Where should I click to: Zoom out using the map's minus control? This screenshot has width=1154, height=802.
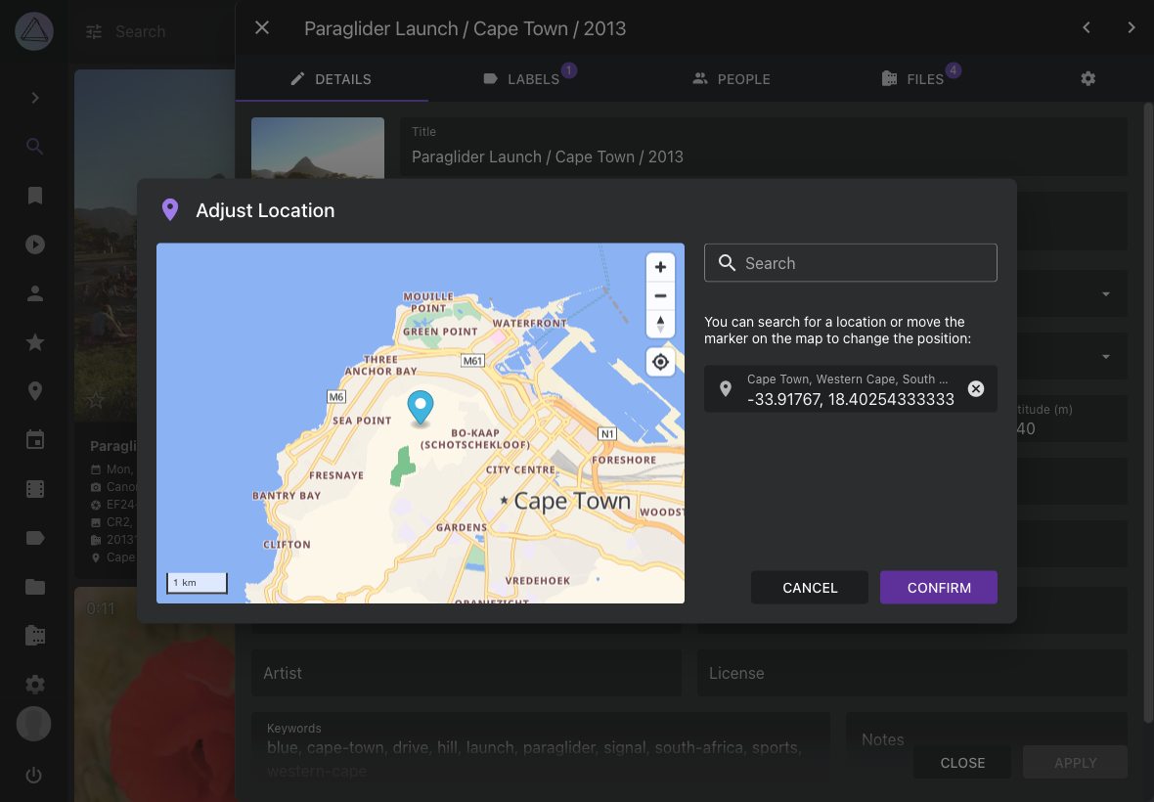660,295
